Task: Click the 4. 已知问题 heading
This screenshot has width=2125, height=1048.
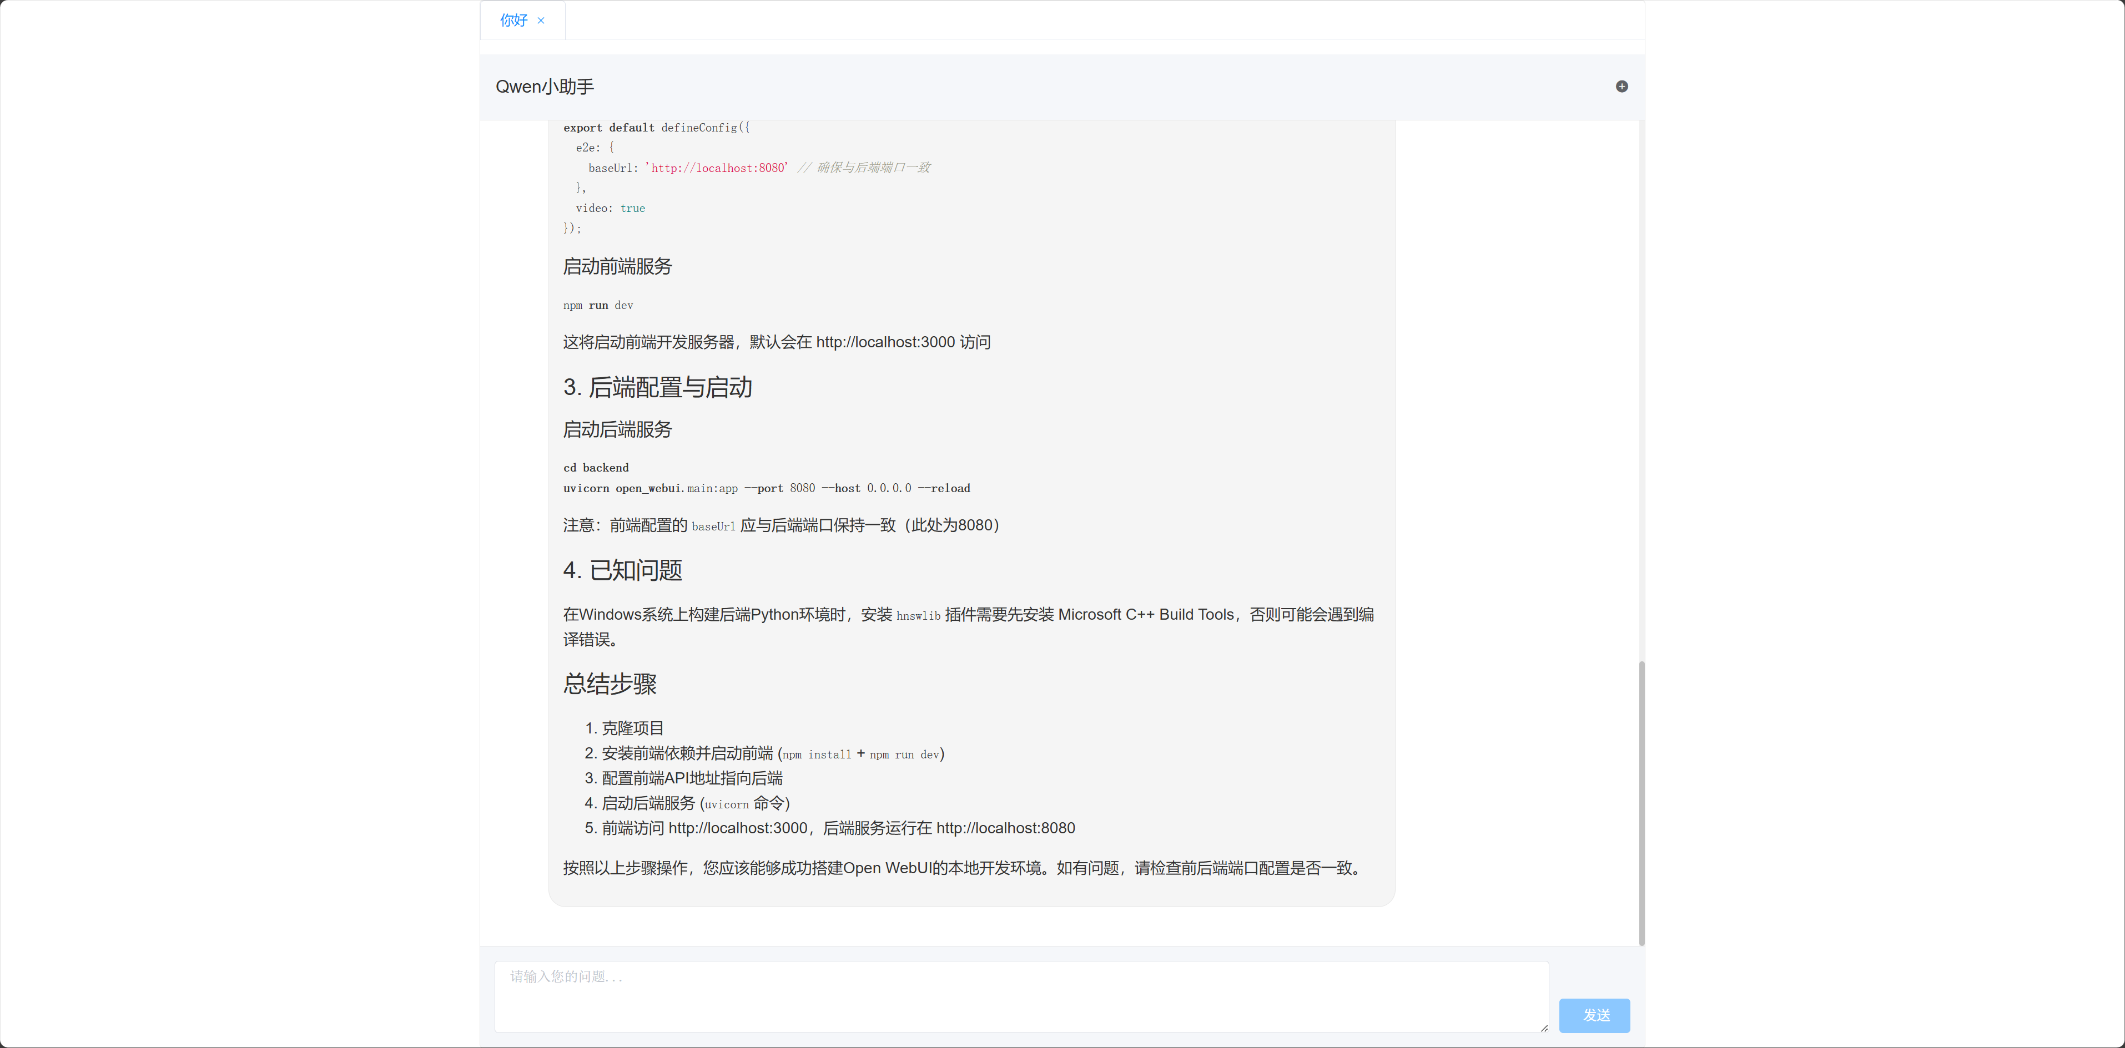Action: coord(623,570)
